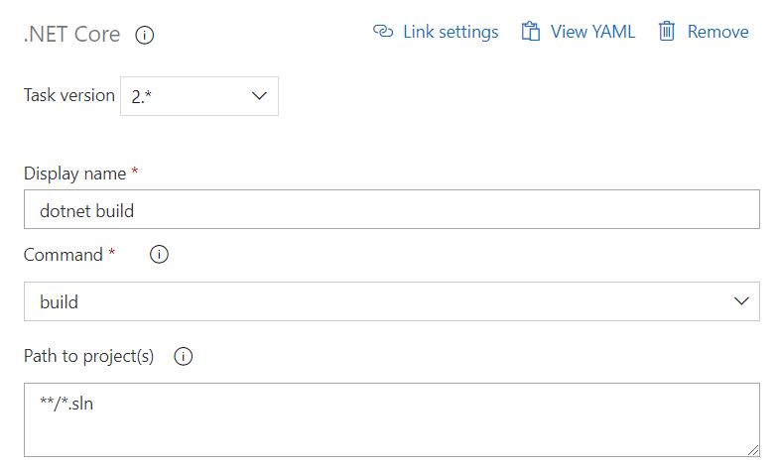Expand the chevron in Task version box

pos(259,96)
